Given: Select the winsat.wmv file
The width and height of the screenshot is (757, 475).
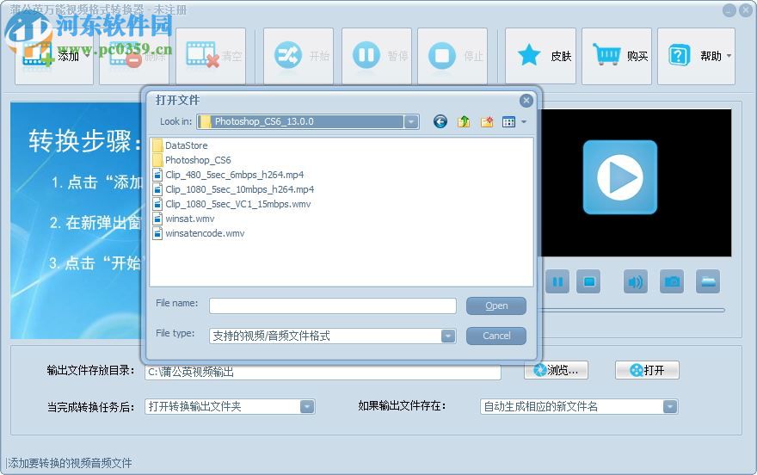Looking at the screenshot, I should pos(183,219).
